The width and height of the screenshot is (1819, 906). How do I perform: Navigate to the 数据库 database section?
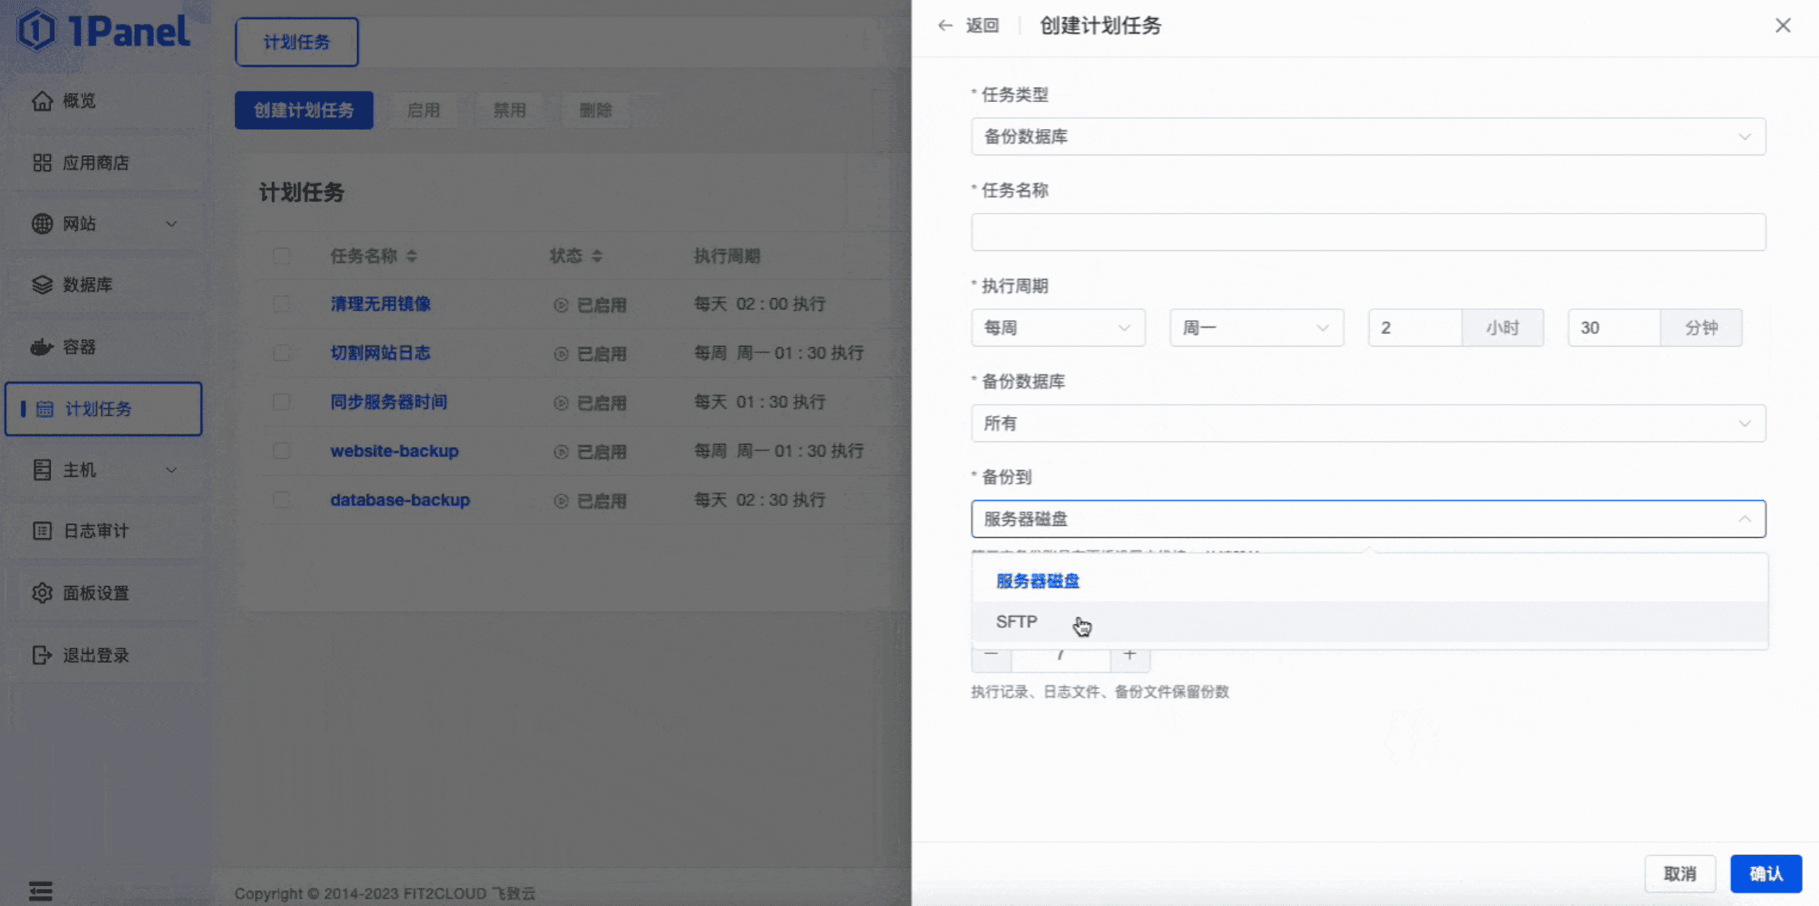coord(88,284)
